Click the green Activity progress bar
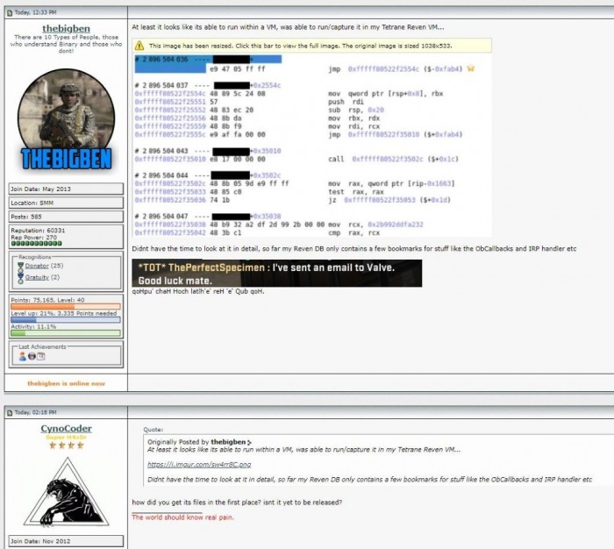 click(66, 333)
